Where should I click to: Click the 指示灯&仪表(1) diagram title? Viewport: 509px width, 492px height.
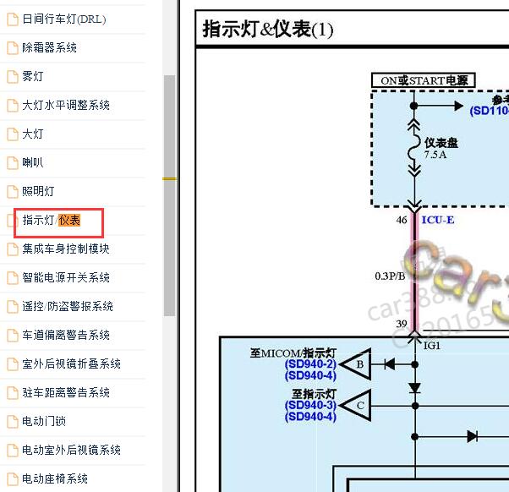268,30
